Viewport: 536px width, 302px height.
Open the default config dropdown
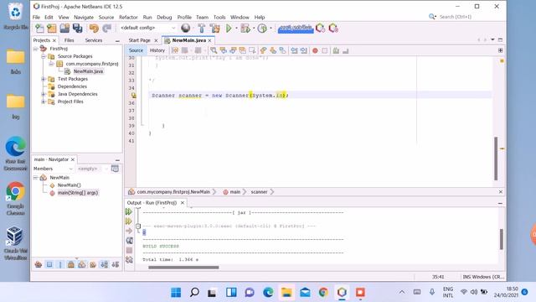[x=147, y=28]
